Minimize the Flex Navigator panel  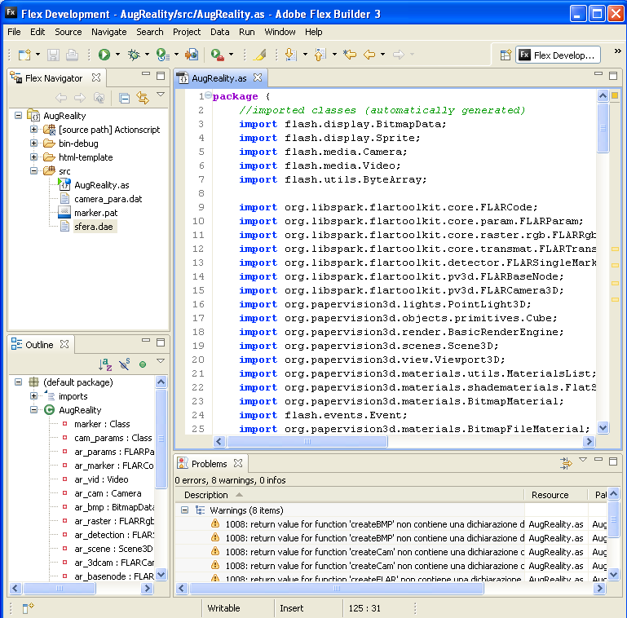pyautogui.click(x=146, y=74)
